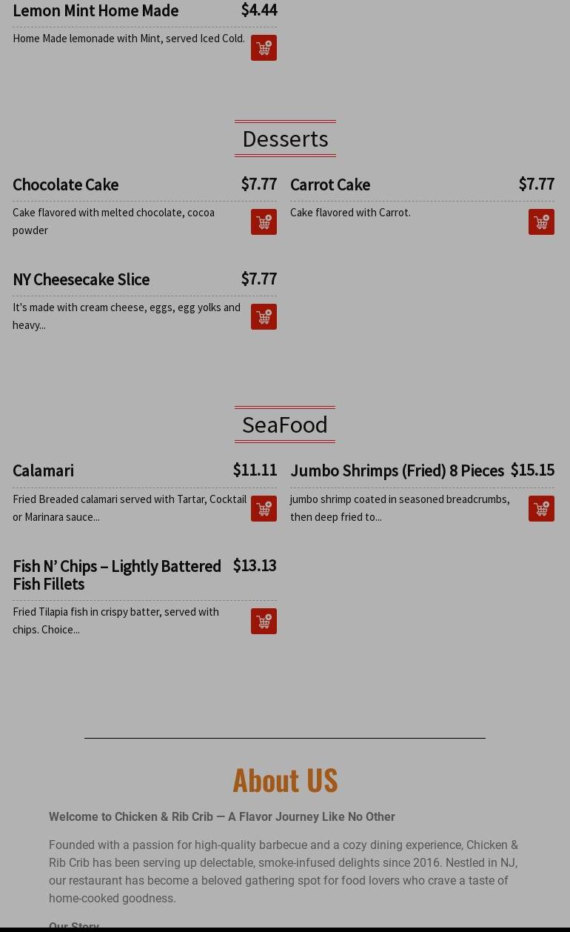Open the Carrot Cake item title
Viewport: 570px width, 932px height.
[330, 184]
